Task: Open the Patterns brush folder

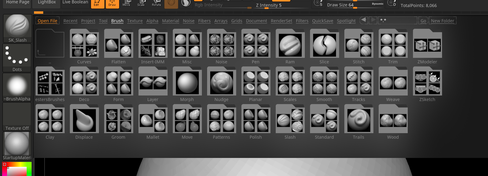Action: pyautogui.click(x=221, y=119)
